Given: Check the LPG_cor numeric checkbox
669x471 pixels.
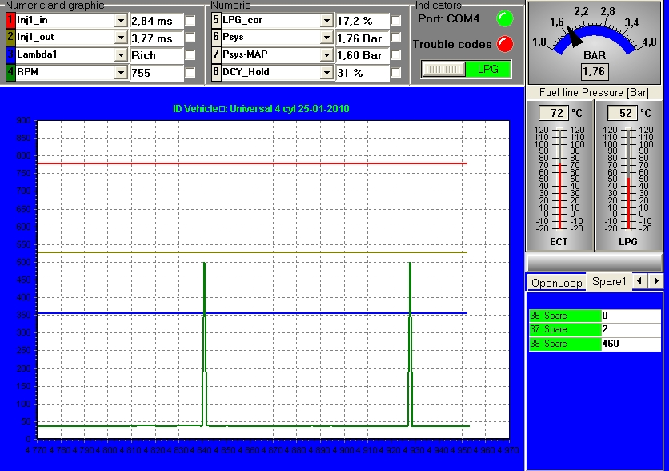Looking at the screenshot, I should pyautogui.click(x=396, y=20).
